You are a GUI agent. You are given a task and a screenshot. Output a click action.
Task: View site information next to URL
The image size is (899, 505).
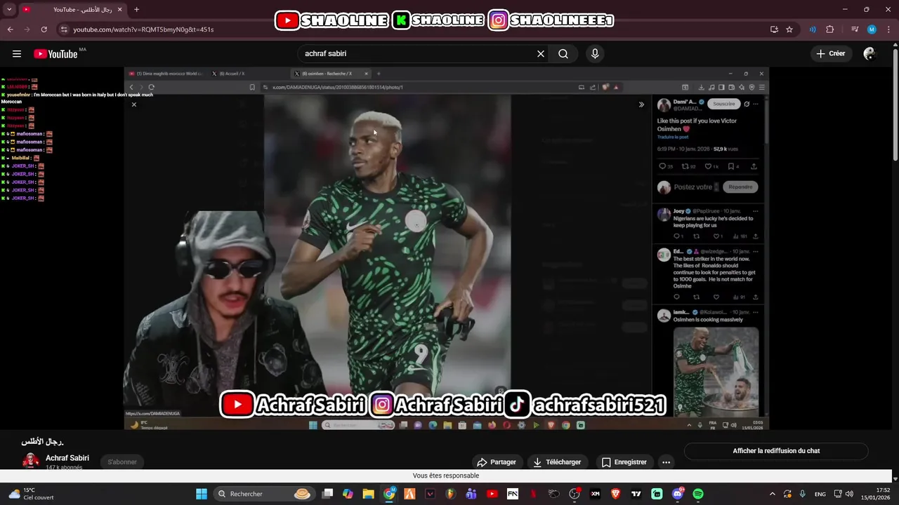[64, 29]
